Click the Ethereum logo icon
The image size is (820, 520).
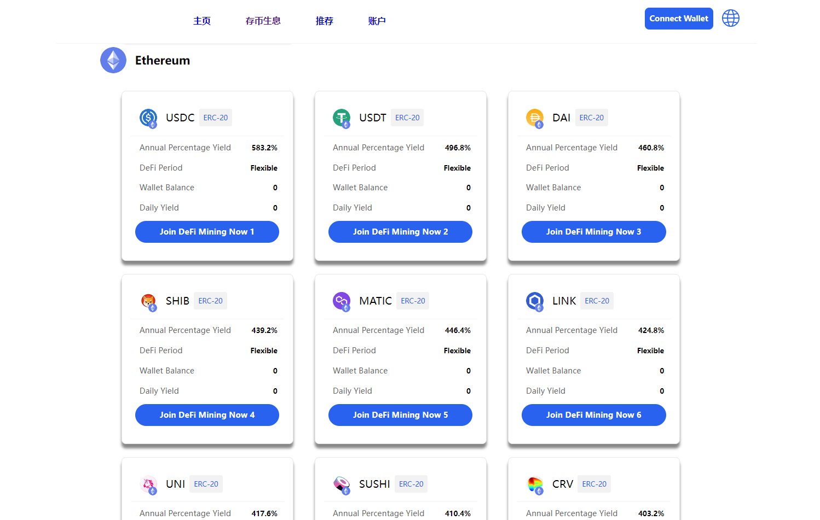tap(113, 60)
